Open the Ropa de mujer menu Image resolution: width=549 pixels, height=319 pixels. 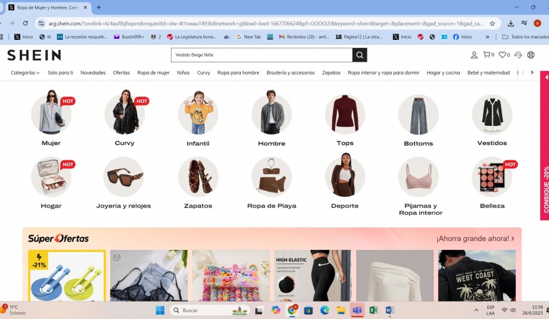153,73
